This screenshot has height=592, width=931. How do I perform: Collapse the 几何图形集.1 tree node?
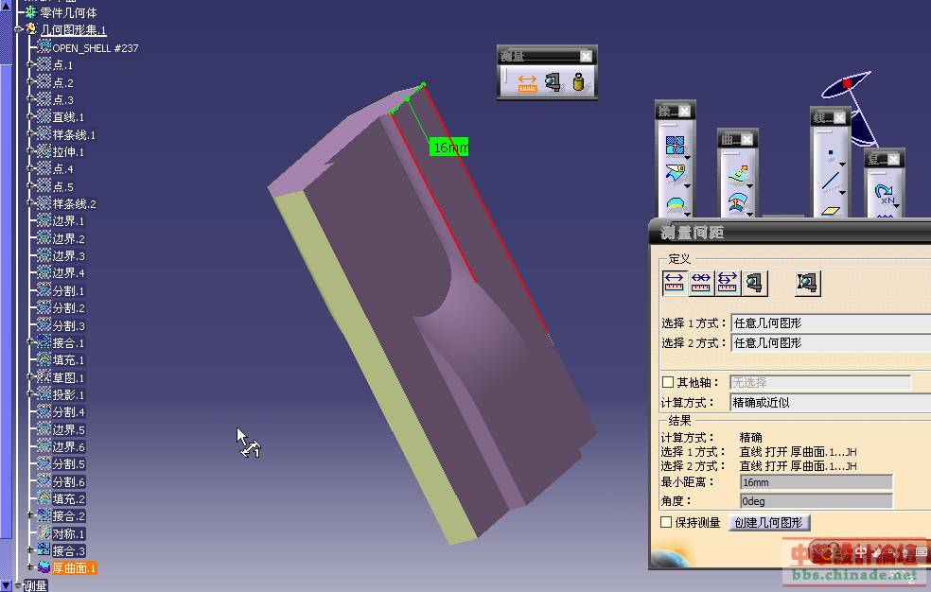[18, 30]
